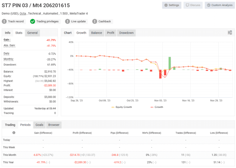Click Updated value Yesterday at 06:44
The height and width of the screenshot is (168, 236).
(x=45, y=109)
